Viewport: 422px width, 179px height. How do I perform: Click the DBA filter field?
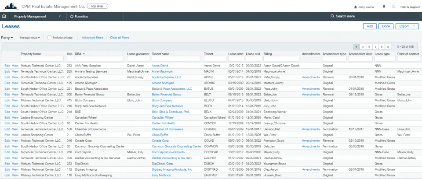[99, 59]
